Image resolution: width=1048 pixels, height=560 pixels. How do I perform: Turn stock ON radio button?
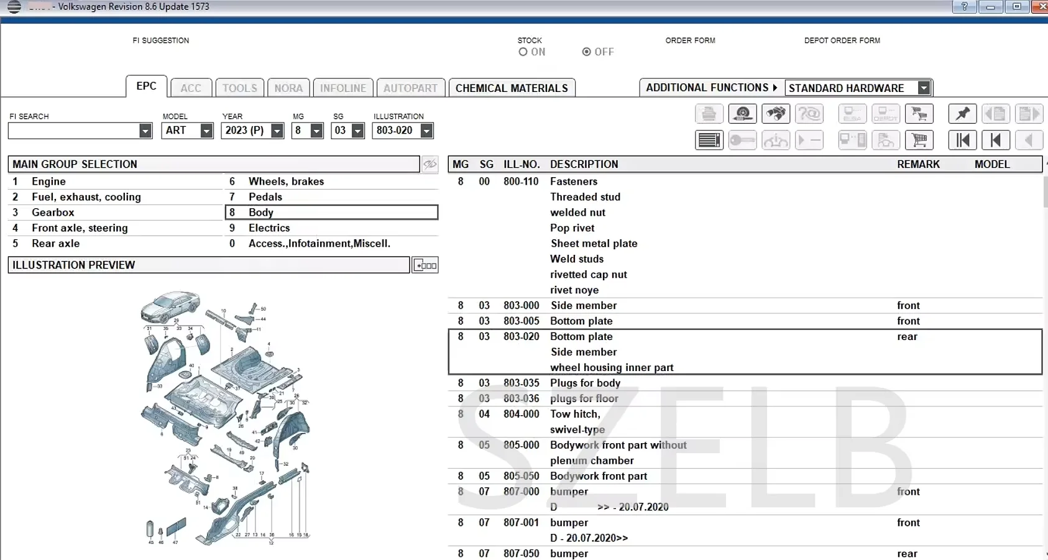pyautogui.click(x=523, y=52)
